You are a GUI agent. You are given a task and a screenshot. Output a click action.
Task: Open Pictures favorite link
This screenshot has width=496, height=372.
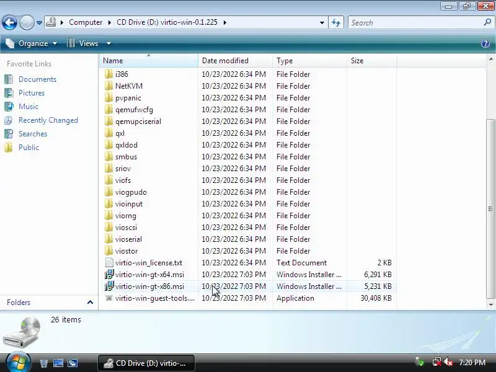(32, 93)
